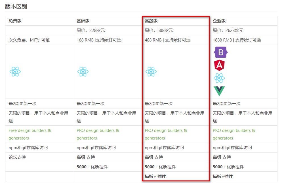Screen dimensions: 282x183
Task: Click npm和git存储库访问 in 高级版 column
Action: point(164,148)
